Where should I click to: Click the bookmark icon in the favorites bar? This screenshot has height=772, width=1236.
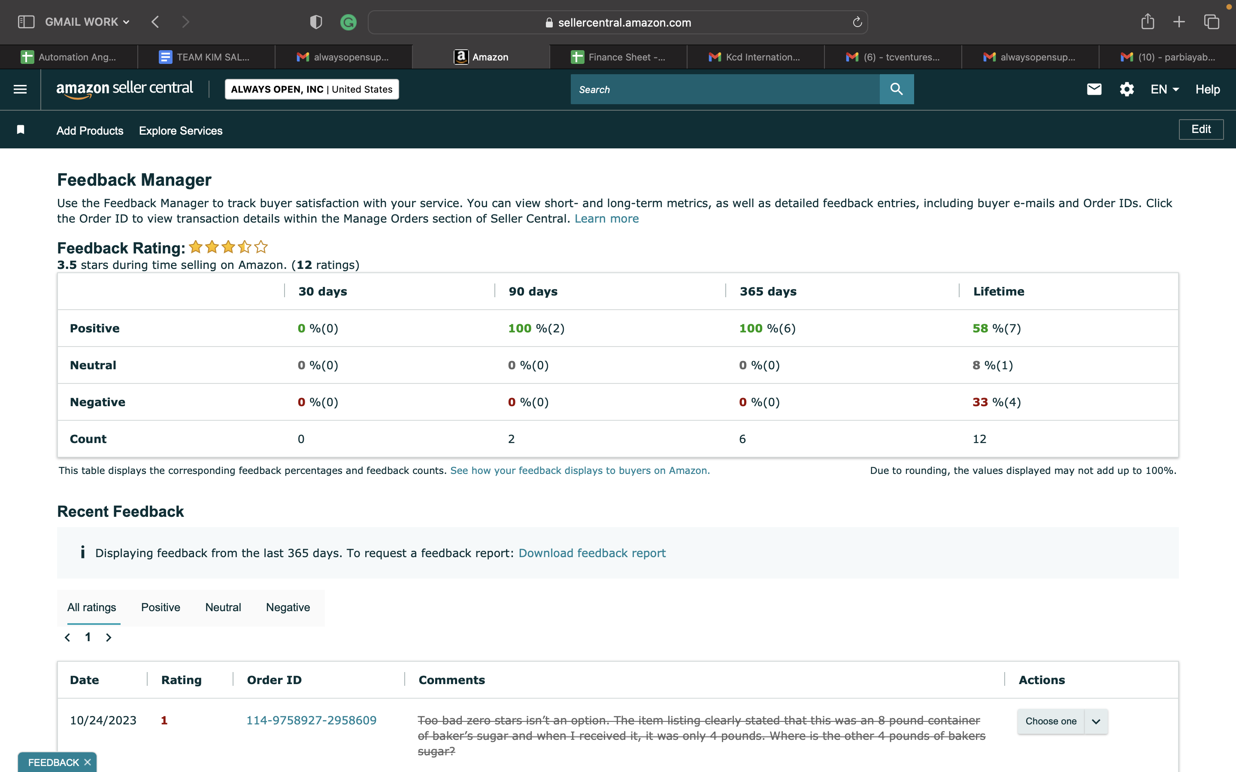click(21, 130)
